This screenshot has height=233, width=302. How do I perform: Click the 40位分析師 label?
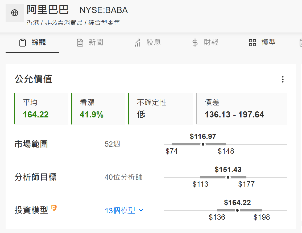pyautogui.click(x=123, y=177)
